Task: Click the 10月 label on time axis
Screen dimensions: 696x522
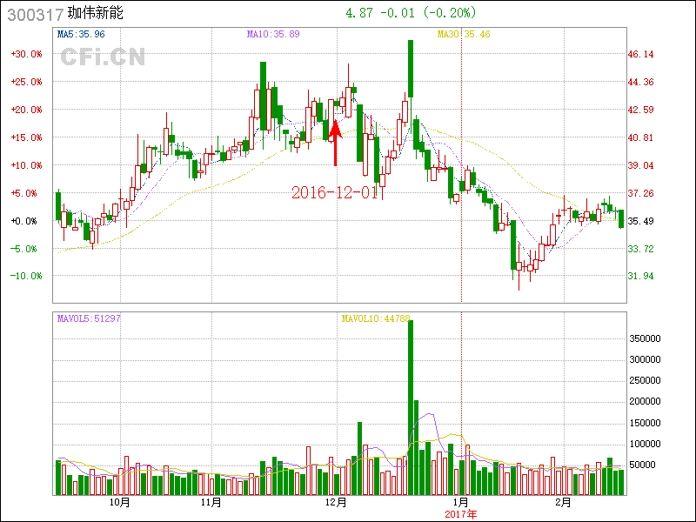Action: [120, 503]
